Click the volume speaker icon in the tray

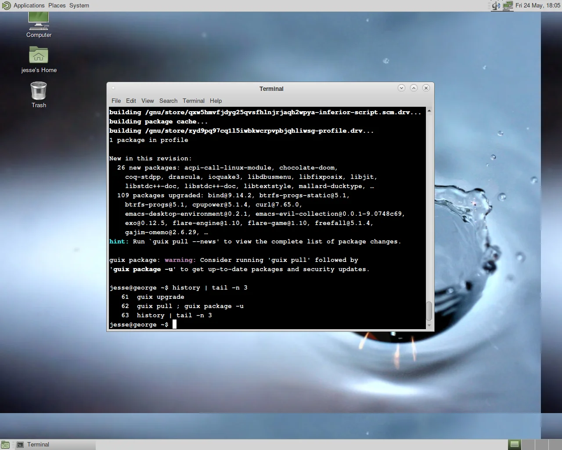click(x=496, y=6)
